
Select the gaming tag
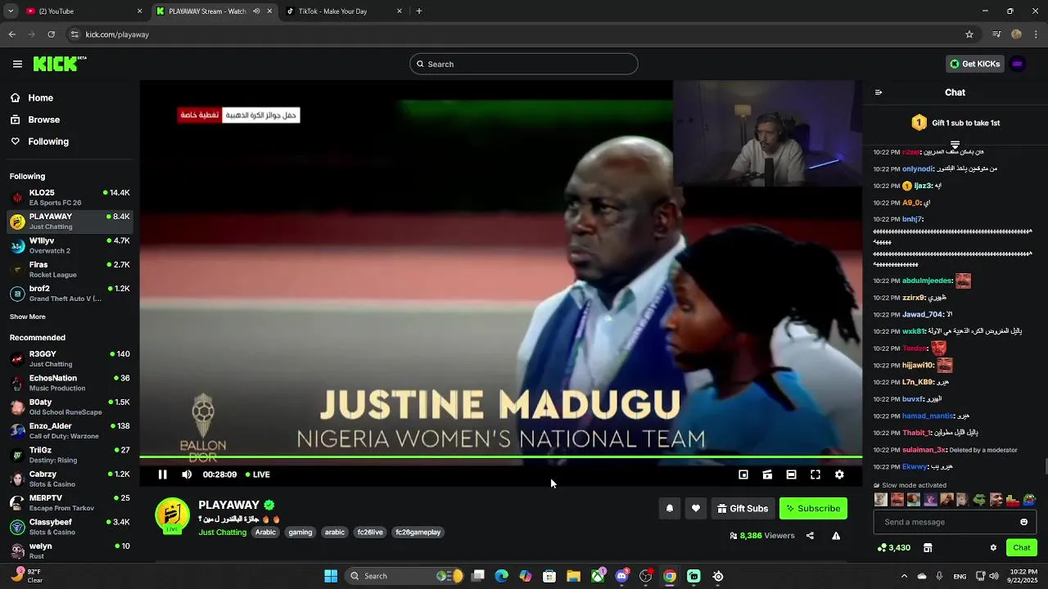point(300,533)
